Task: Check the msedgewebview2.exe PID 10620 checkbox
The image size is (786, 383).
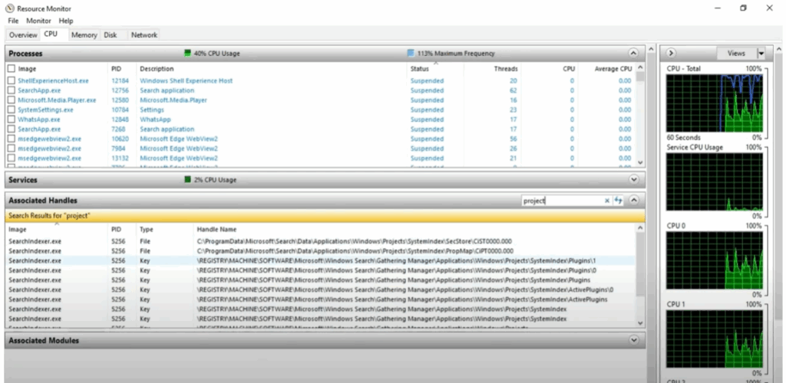Action: click(12, 139)
